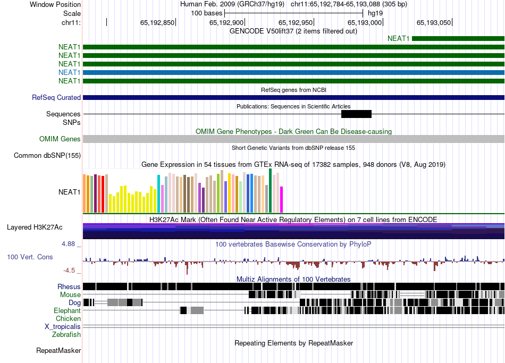Screen dimensions: 505x363
Task: Click the hg19 label beside the scale bar
Action: click(375, 13)
